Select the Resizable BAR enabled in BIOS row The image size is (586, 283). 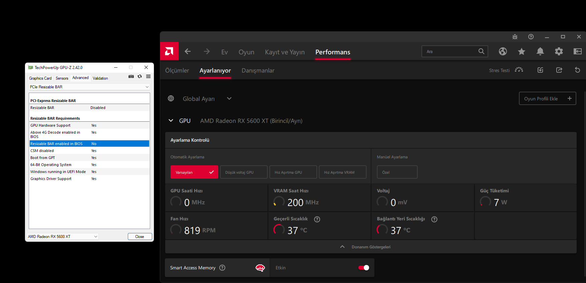[x=89, y=144]
